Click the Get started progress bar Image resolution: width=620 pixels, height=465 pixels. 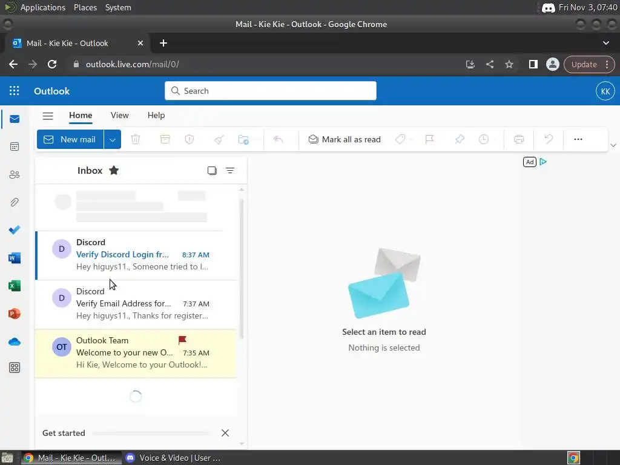coord(151,434)
